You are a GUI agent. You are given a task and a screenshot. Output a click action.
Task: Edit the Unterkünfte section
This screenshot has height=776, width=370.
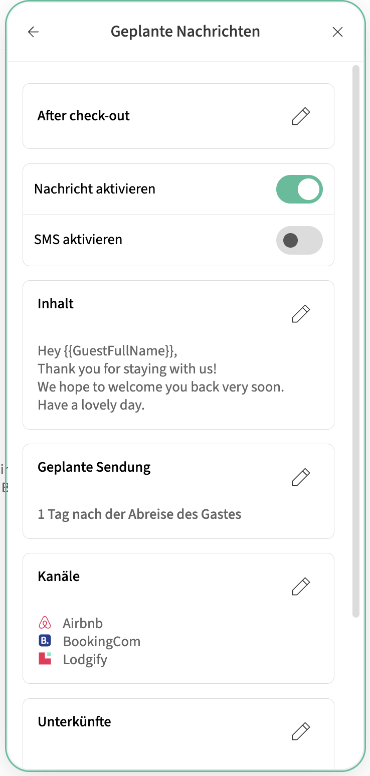301,732
